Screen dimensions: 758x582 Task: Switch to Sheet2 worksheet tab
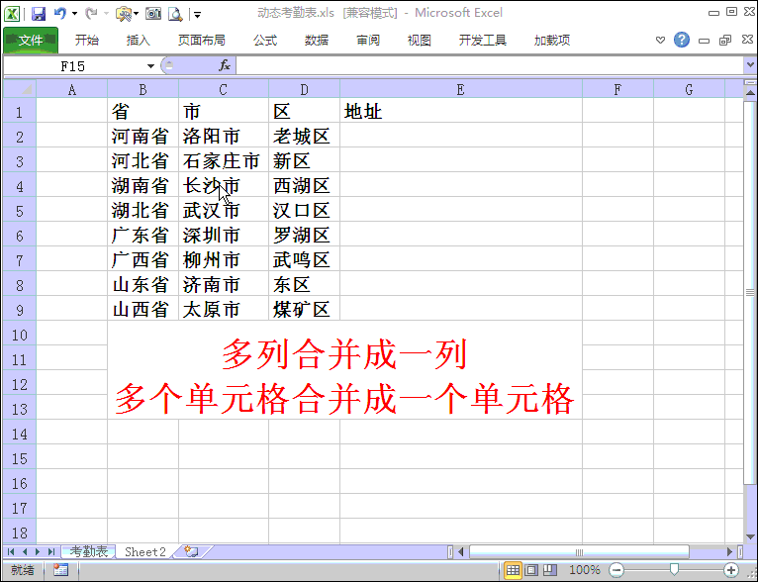point(144,551)
